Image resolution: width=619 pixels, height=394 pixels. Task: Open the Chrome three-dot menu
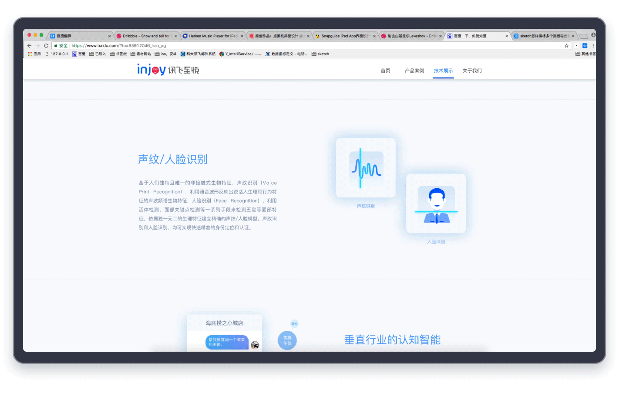[x=593, y=46]
